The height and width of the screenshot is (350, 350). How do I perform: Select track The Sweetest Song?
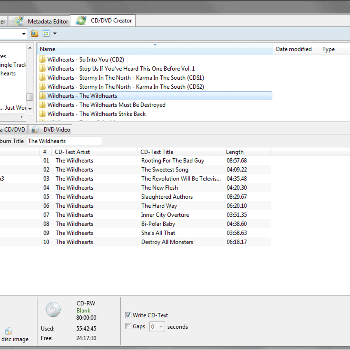[165, 169]
